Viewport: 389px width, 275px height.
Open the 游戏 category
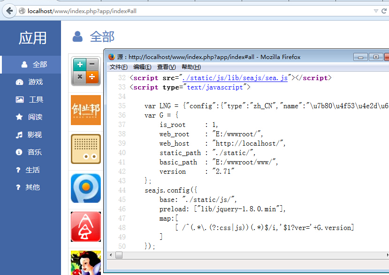click(31, 82)
